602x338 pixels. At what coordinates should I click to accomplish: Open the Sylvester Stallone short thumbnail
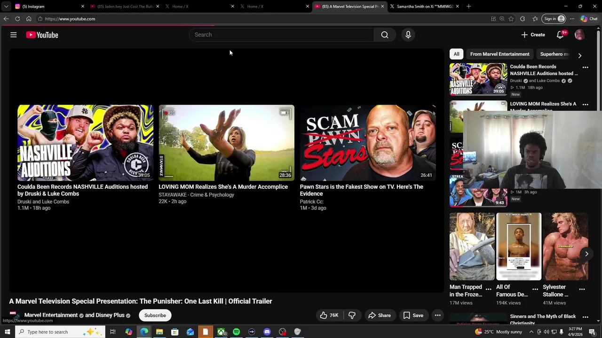[x=565, y=246]
